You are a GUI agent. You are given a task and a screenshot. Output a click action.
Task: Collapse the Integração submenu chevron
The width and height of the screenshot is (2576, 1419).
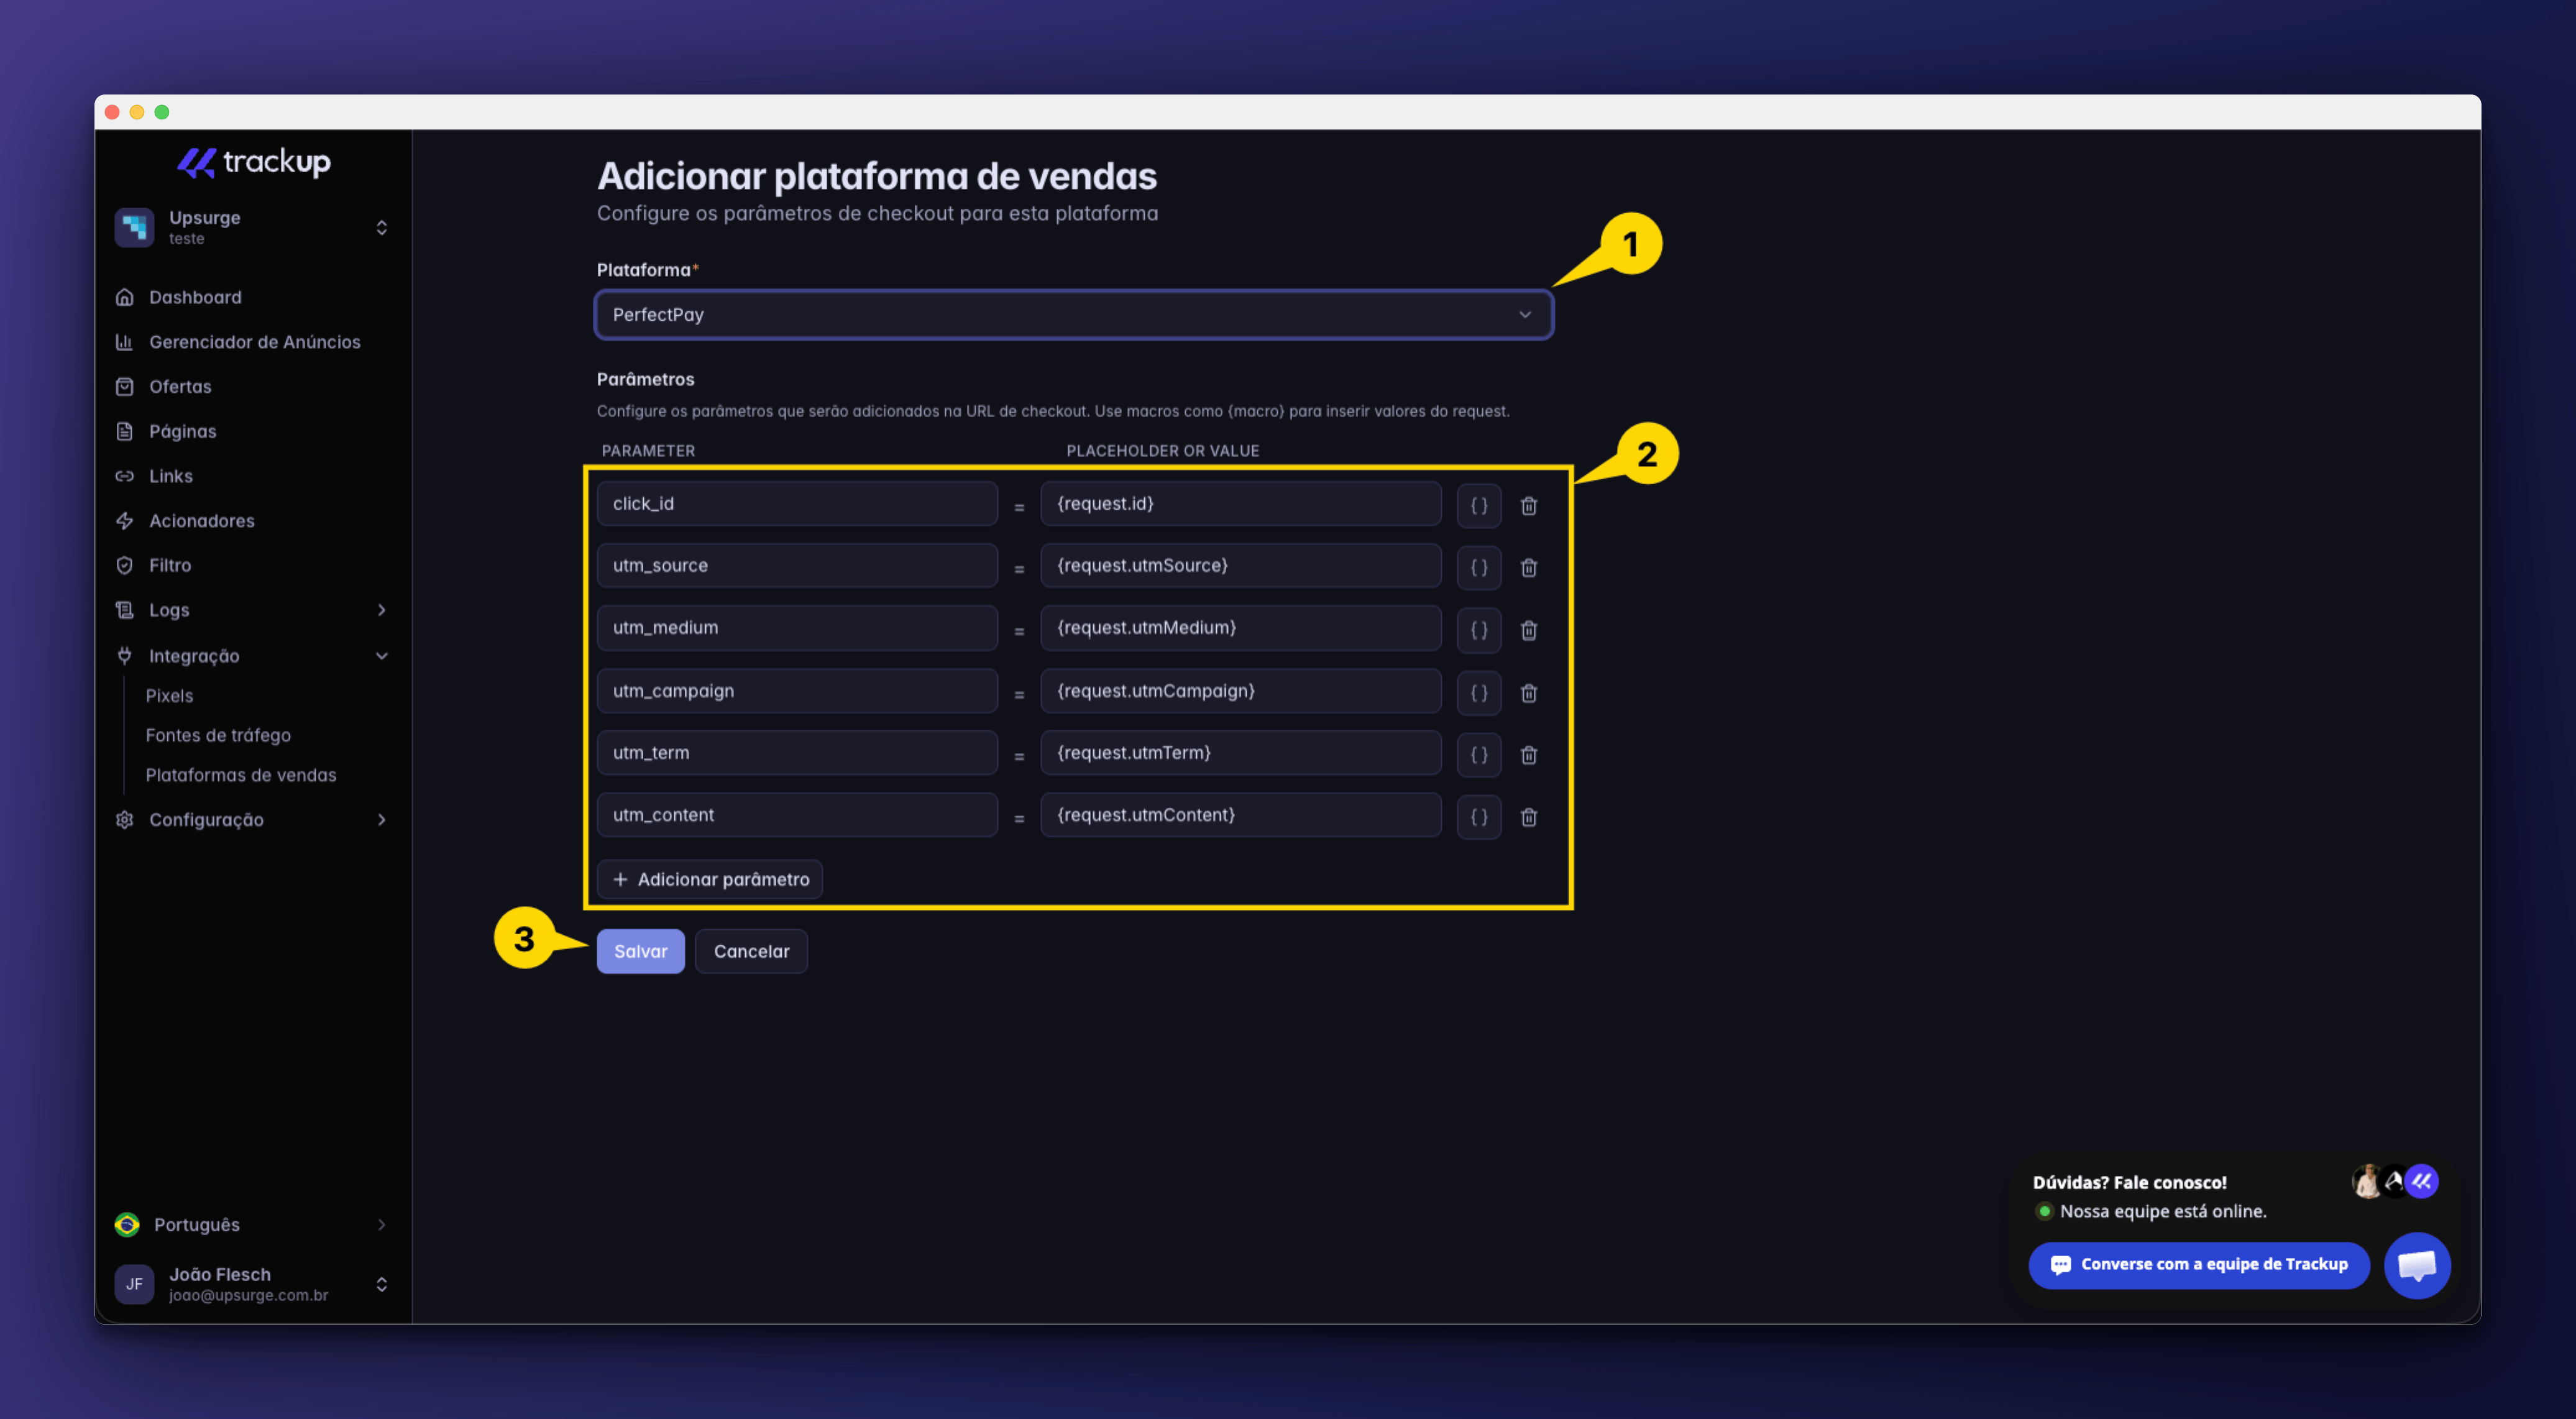381,656
